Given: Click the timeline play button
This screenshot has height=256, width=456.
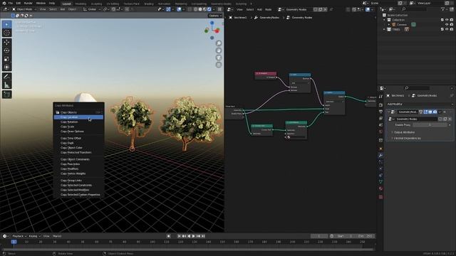Looking at the screenshot, I should 193,236.
